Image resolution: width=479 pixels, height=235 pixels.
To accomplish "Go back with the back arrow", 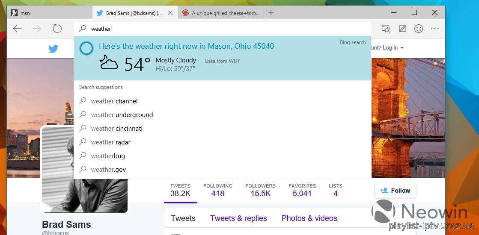I will [17, 29].
